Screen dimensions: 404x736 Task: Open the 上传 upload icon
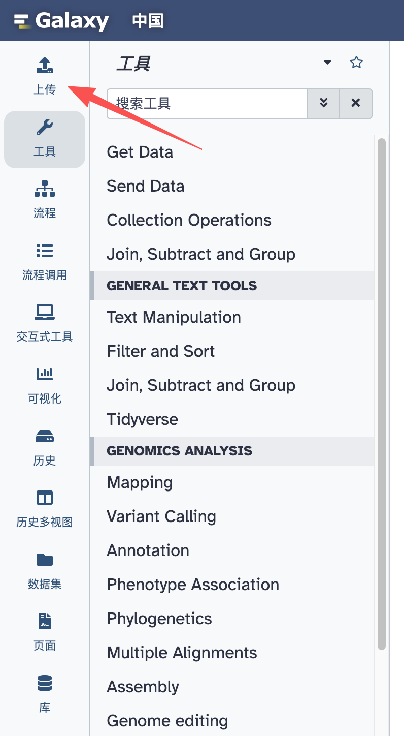click(45, 65)
